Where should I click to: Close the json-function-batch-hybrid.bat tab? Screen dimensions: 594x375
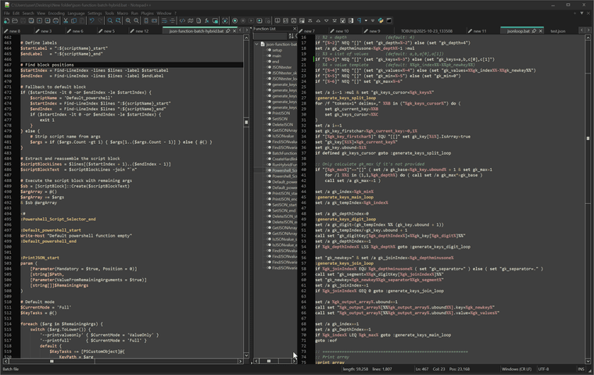(x=234, y=31)
